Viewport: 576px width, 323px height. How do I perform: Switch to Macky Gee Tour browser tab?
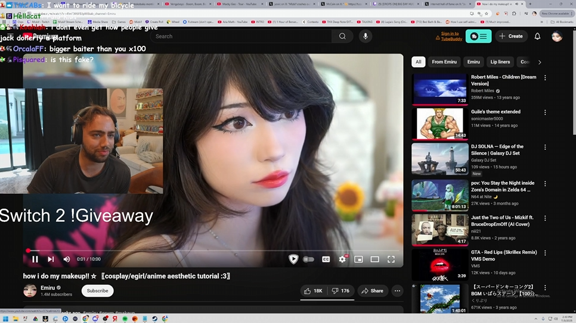(x=241, y=4)
